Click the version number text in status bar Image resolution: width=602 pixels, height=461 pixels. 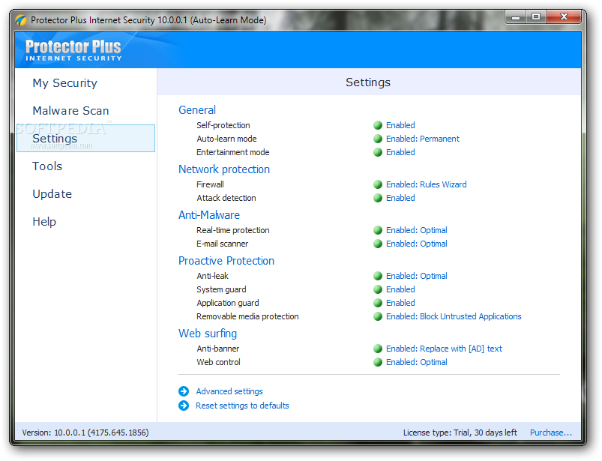(85, 433)
